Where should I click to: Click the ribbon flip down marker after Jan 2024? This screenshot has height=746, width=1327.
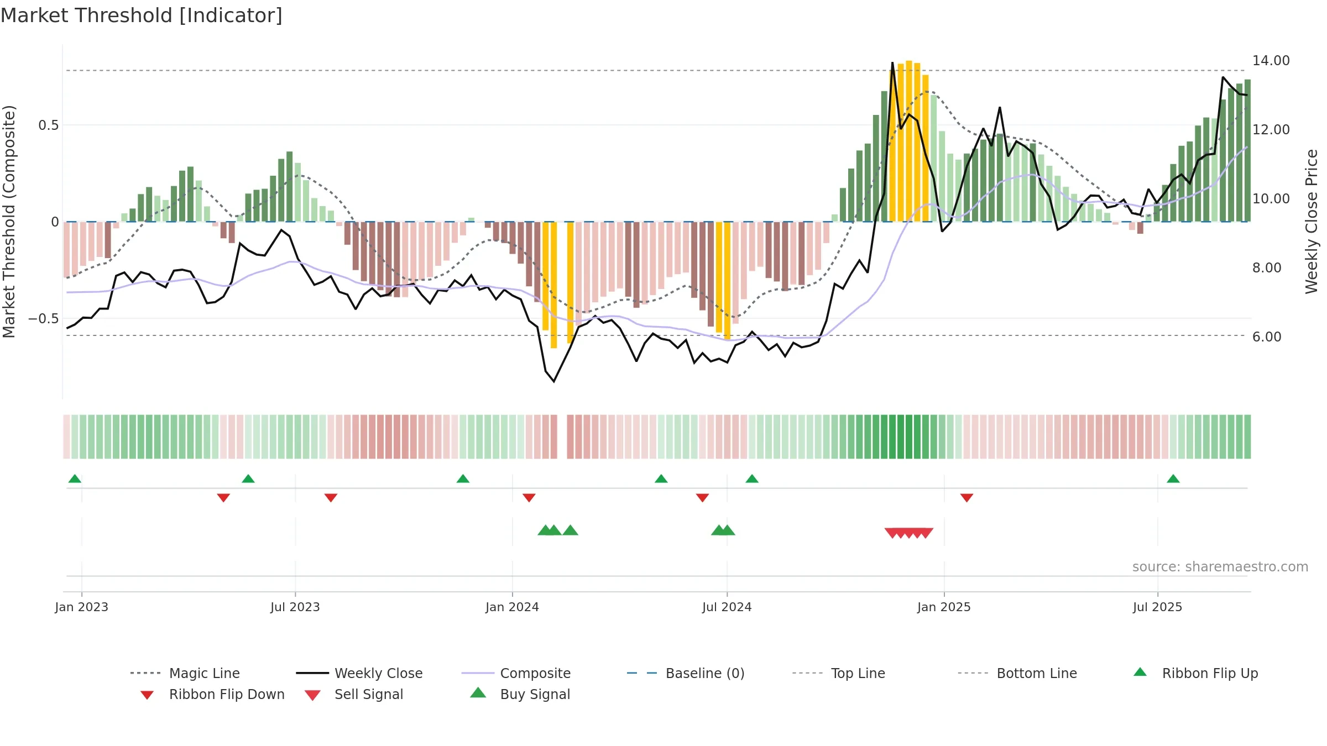[x=529, y=498]
